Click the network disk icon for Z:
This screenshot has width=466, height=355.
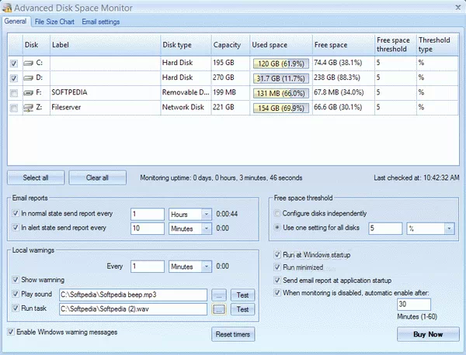click(x=28, y=108)
